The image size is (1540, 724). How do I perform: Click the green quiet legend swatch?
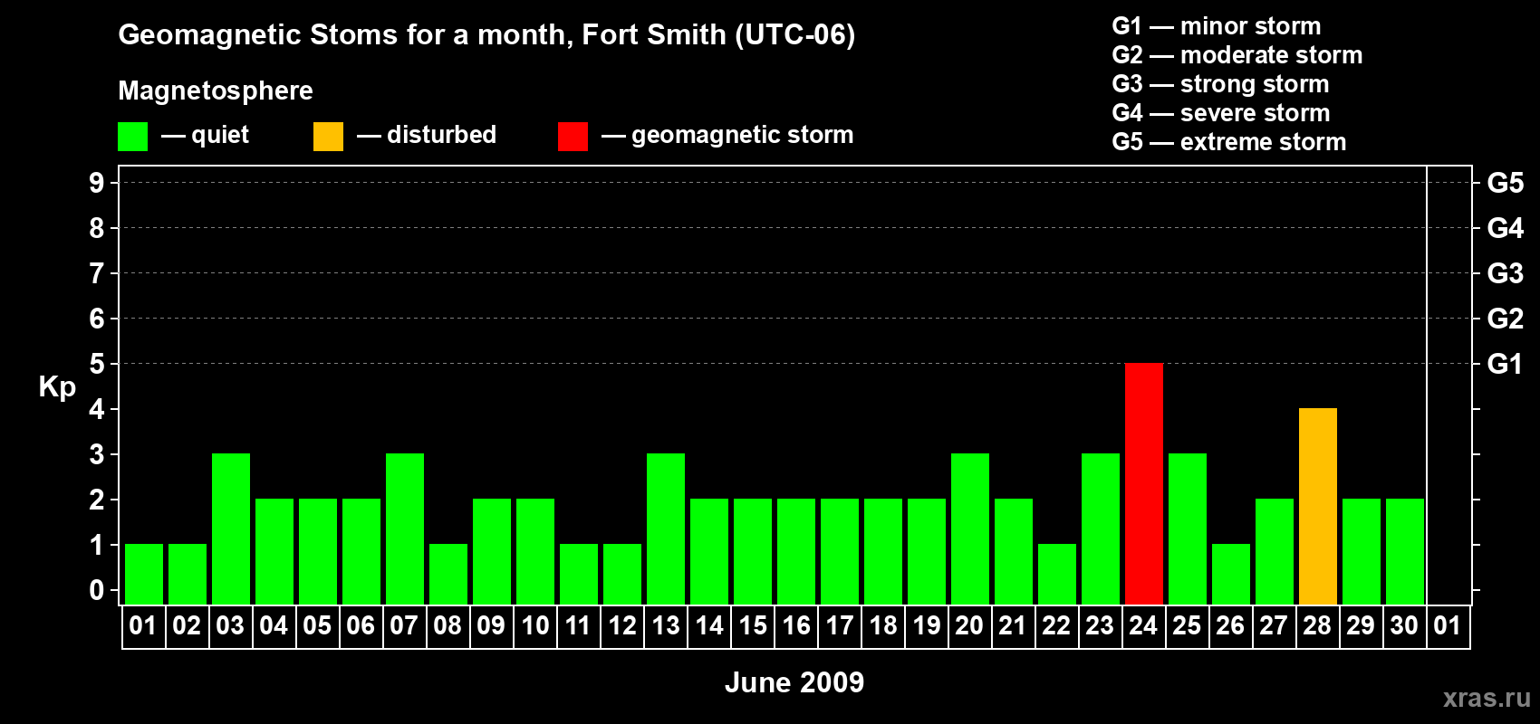pyautogui.click(x=133, y=137)
